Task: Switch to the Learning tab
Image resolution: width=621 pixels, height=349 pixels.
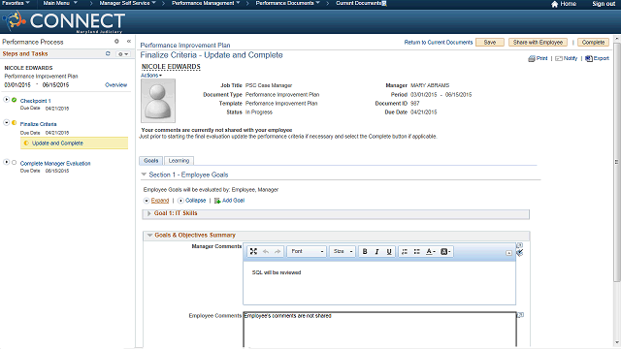Action: coord(179,161)
